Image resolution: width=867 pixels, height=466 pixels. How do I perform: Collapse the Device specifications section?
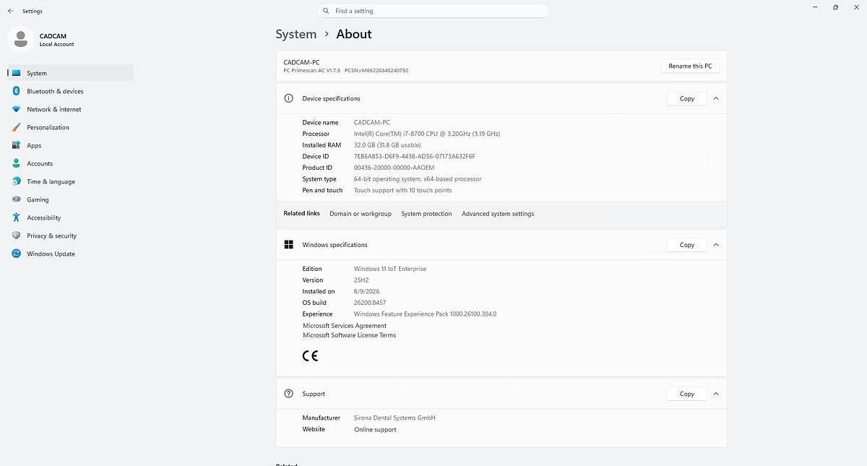(x=716, y=98)
